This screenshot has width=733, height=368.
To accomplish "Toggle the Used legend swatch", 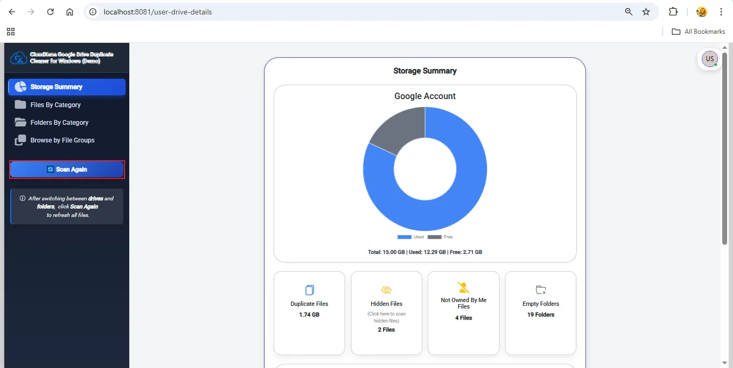I will [x=404, y=237].
